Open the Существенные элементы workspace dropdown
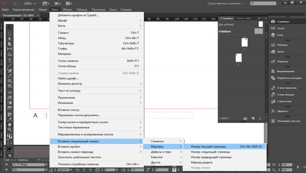Viewport: 306px width, 173px height. [x=226, y=4]
